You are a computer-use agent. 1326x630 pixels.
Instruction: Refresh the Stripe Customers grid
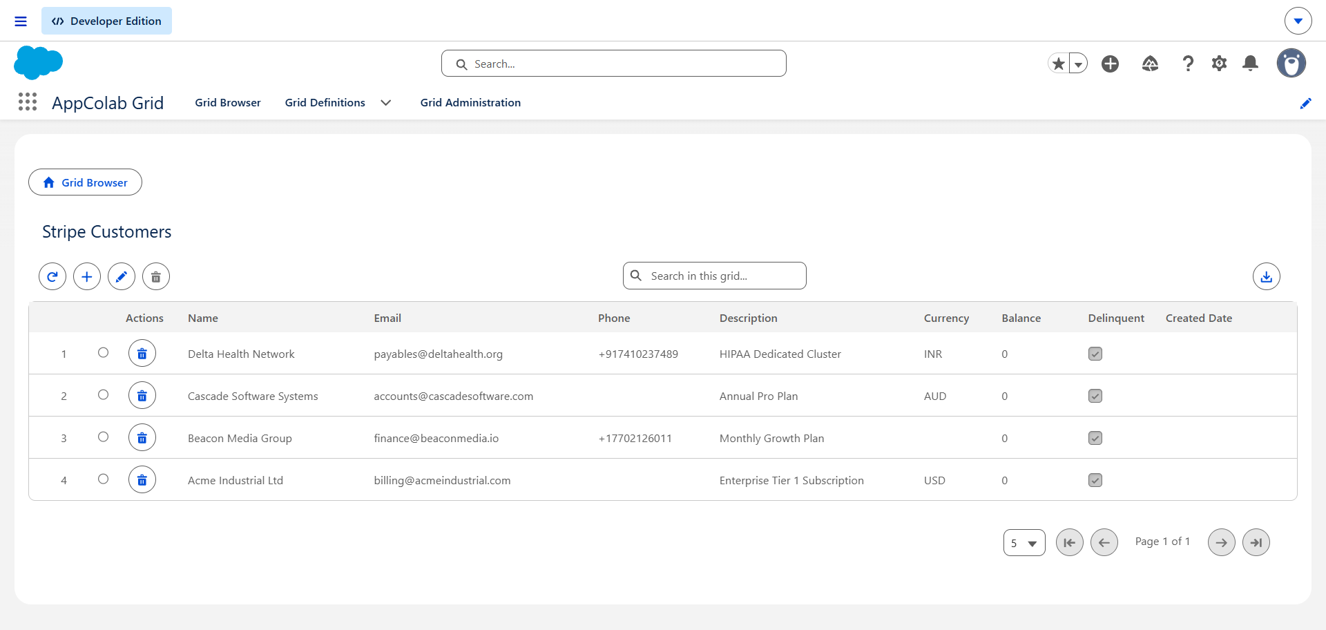(52, 276)
